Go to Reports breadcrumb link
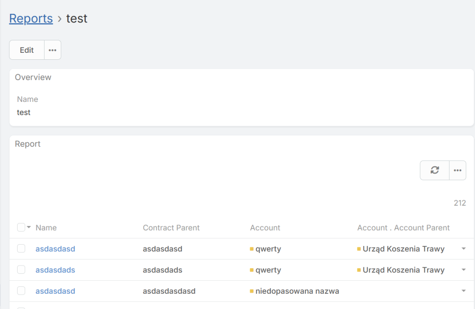This screenshot has height=309, width=475. [31, 19]
